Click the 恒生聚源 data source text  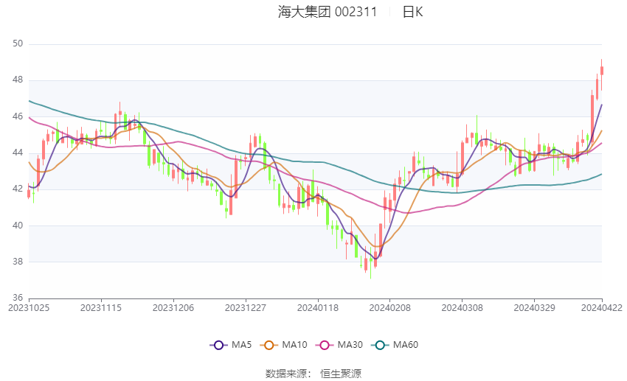(341, 374)
